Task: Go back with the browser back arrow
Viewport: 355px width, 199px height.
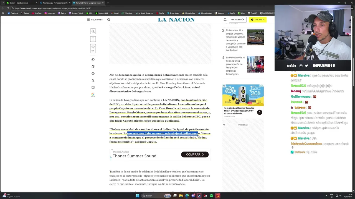Action: 2,8
